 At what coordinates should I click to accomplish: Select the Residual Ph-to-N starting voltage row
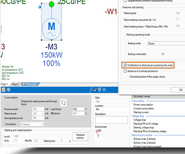tap(150, 131)
